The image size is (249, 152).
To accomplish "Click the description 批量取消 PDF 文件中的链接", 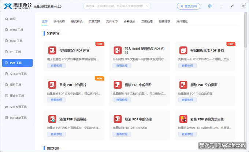I will pos(130,128).
